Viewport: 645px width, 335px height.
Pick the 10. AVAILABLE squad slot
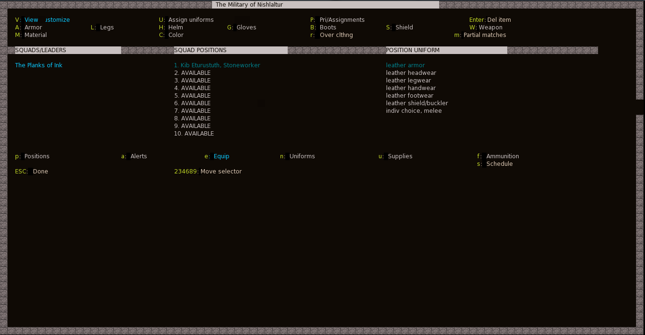click(194, 134)
